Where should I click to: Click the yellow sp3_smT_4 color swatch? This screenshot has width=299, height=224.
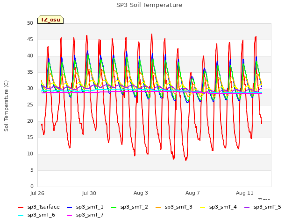click(x=203, y=207)
